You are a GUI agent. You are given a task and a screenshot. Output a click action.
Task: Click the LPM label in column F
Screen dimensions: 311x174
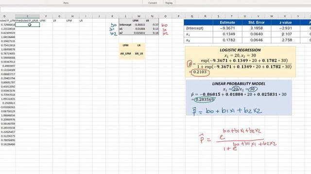43,20
